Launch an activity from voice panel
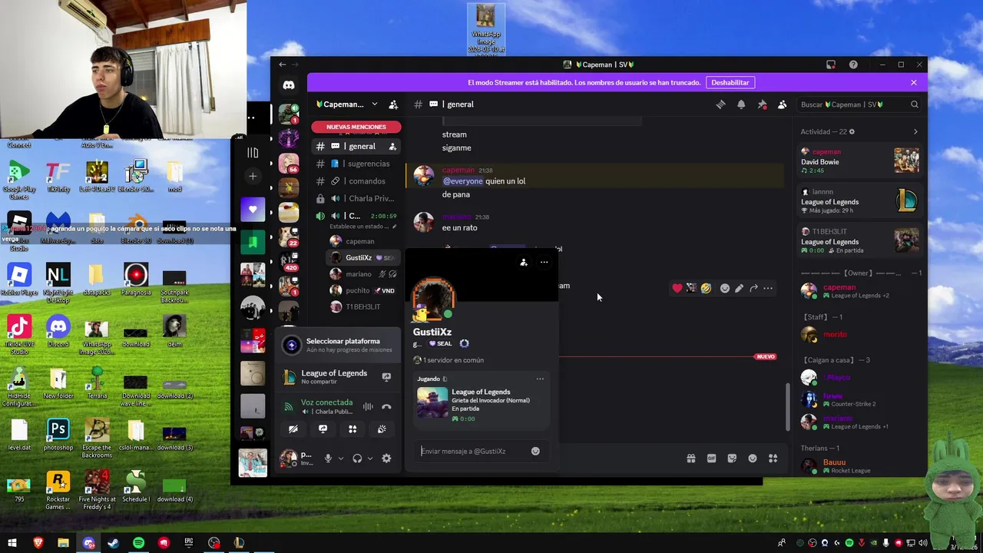The width and height of the screenshot is (983, 553). tap(352, 429)
